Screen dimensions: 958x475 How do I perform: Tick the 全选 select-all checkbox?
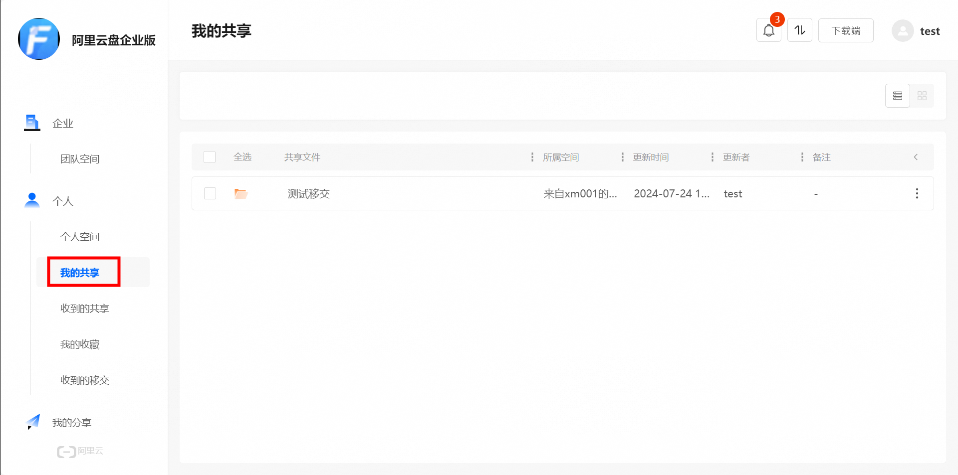(210, 157)
